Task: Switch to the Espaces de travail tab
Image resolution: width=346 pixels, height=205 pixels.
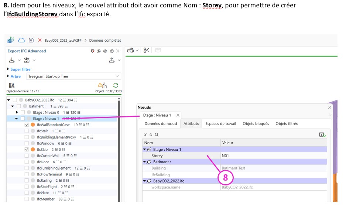Action: tap(220, 124)
